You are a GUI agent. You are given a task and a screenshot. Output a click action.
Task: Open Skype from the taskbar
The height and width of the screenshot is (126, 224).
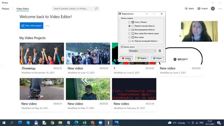click(x=28, y=123)
